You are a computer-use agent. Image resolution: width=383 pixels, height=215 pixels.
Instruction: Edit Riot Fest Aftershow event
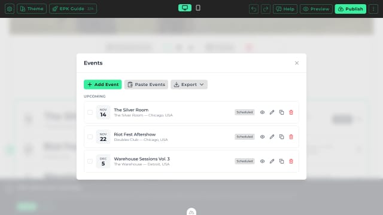tap(272, 137)
